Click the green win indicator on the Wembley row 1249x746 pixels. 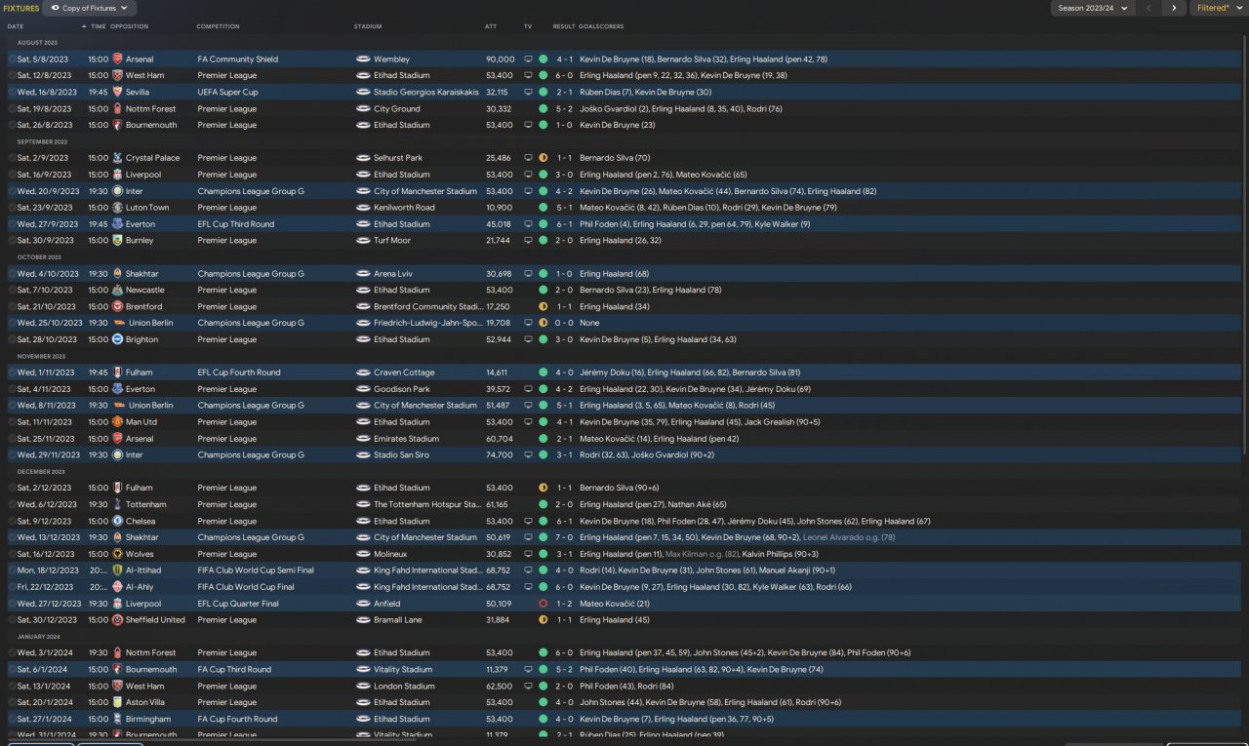[543, 59]
